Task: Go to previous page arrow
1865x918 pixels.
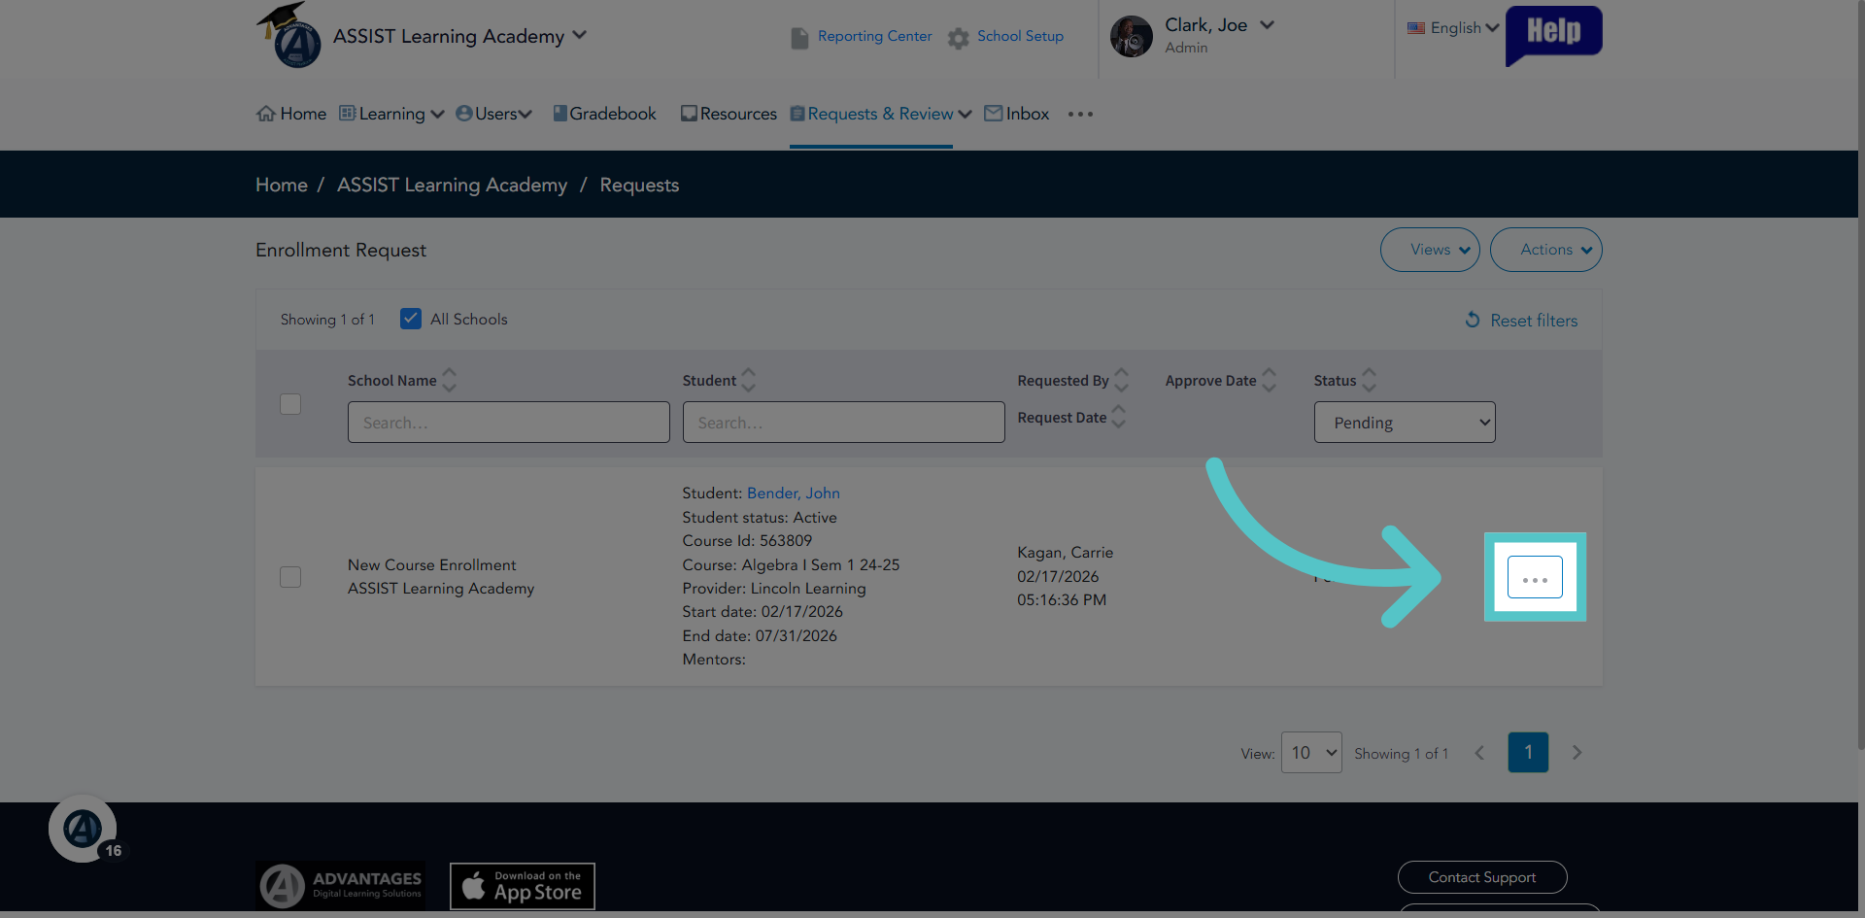Action: coord(1479,753)
